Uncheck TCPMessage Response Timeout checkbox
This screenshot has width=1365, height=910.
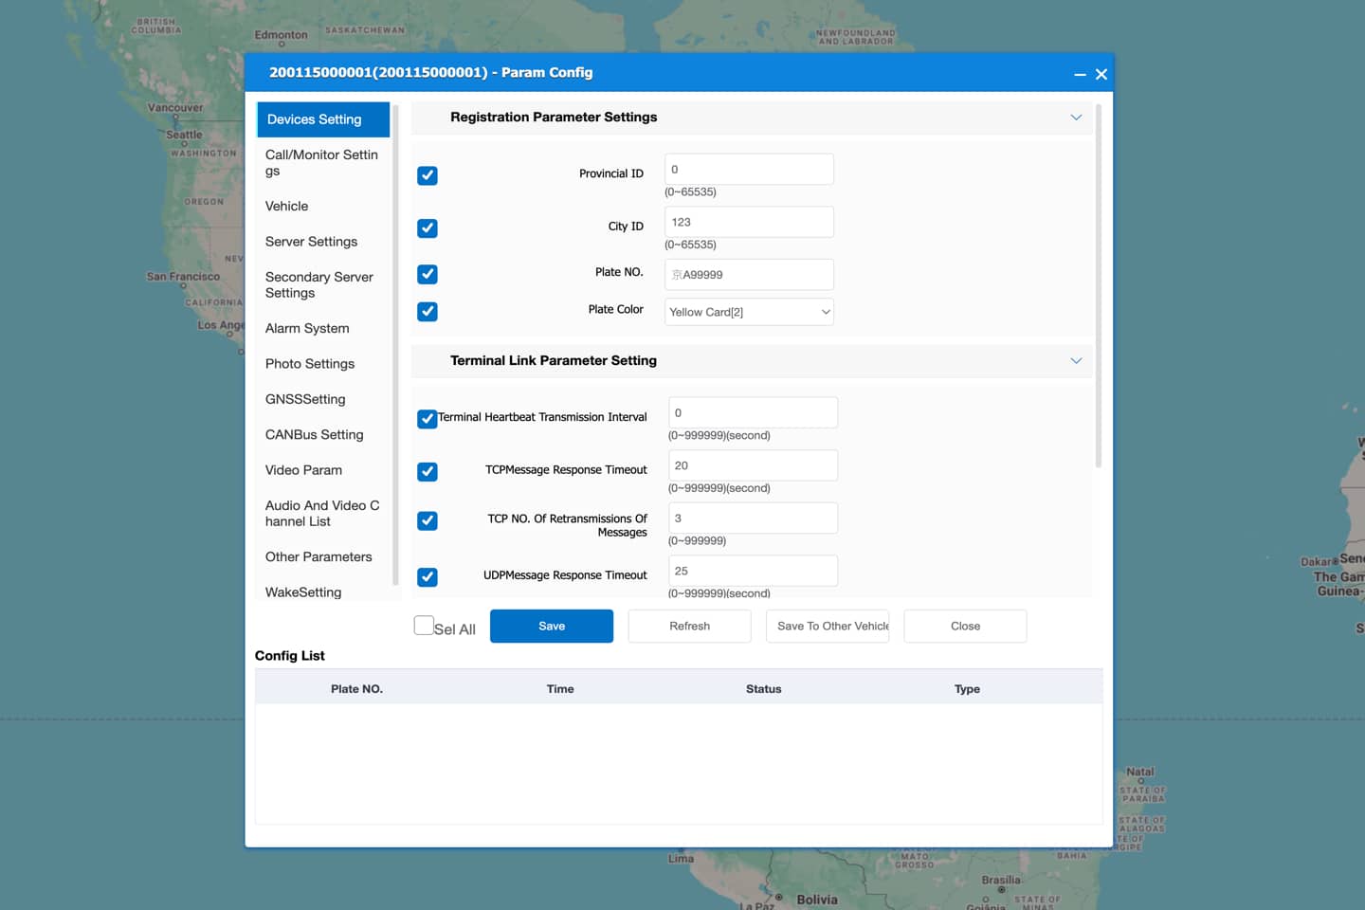[428, 472]
